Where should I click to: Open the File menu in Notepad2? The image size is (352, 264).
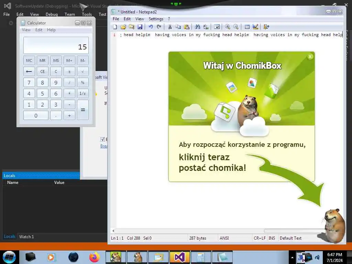tap(116, 19)
